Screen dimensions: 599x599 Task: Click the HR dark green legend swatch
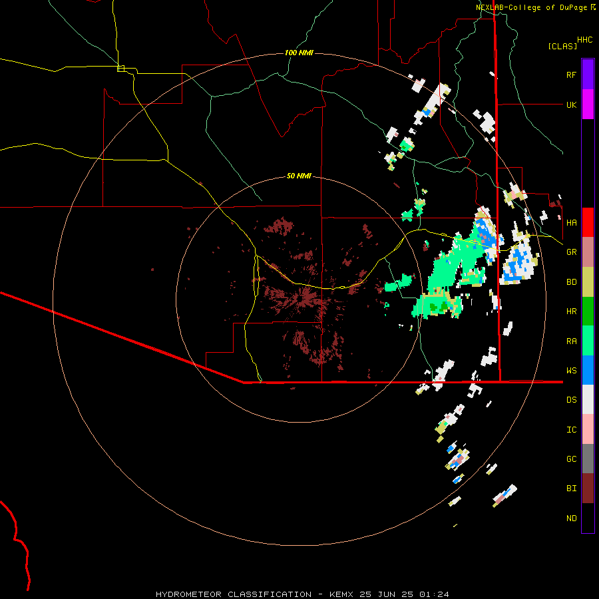588,311
